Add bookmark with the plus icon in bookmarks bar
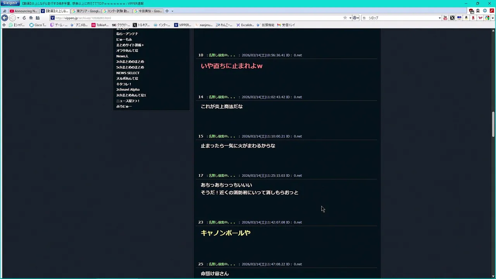Viewport: 496px width, 279px height. pyautogui.click(x=4, y=25)
